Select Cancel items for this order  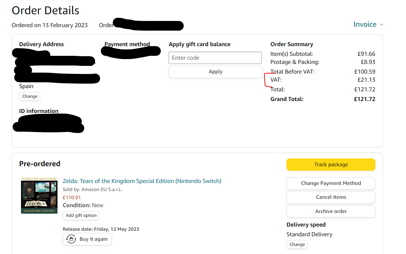coord(331,197)
